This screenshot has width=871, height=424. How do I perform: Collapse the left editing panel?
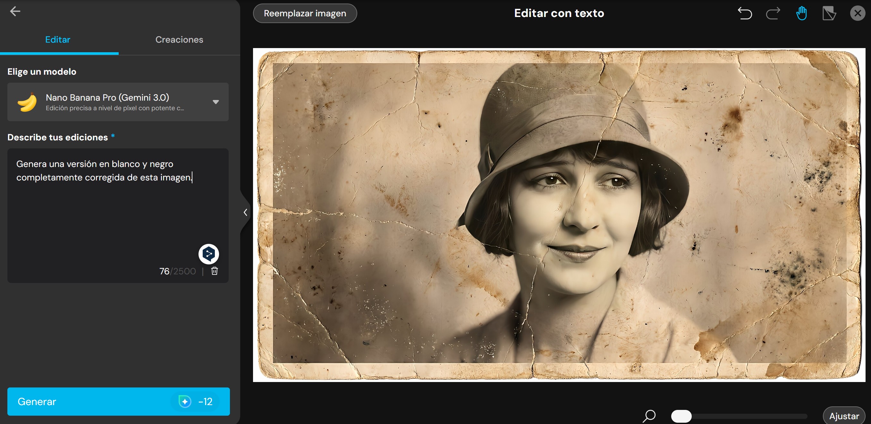pyautogui.click(x=245, y=212)
